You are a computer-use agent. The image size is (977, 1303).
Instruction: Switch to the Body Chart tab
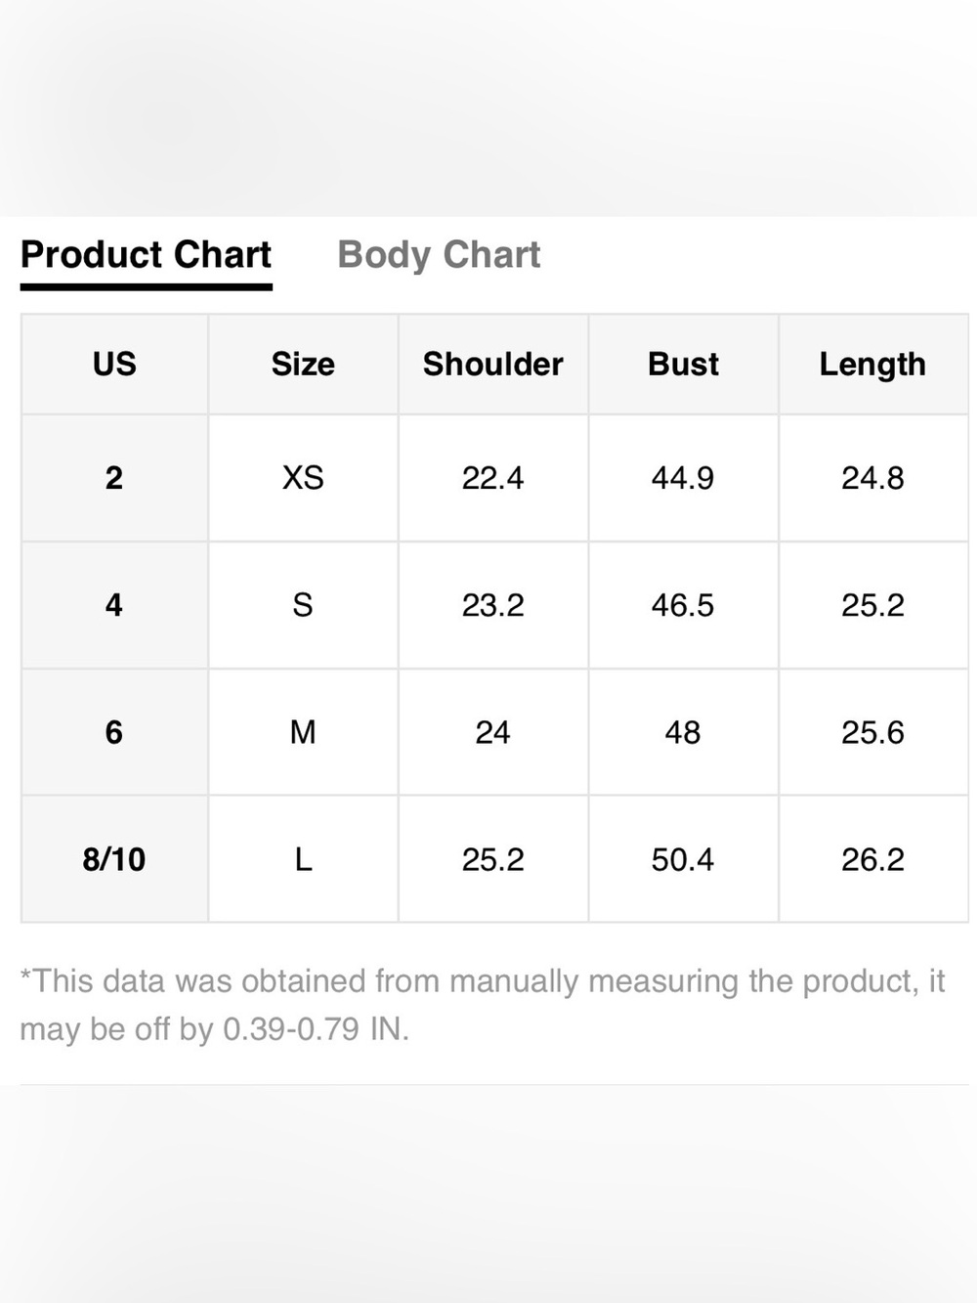pyautogui.click(x=439, y=255)
